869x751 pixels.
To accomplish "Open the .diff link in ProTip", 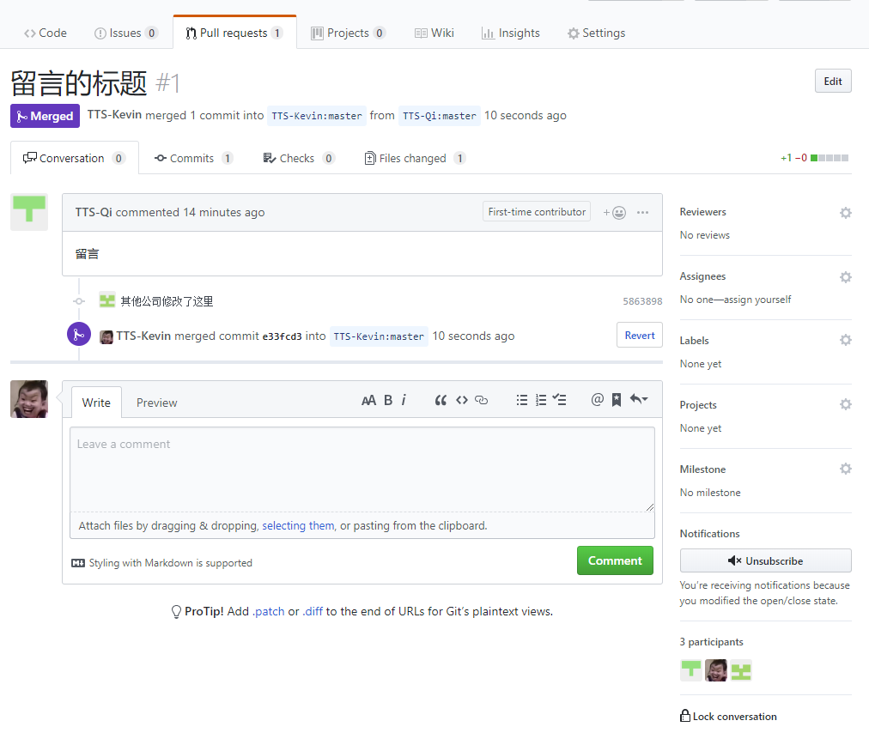I will click(313, 611).
